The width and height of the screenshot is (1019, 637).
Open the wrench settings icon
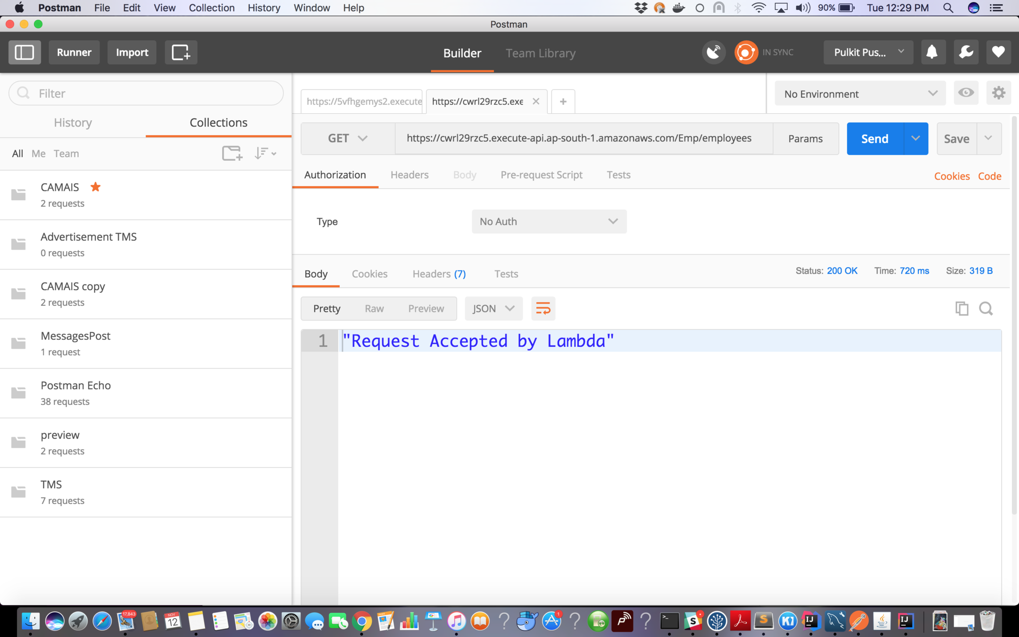point(966,52)
